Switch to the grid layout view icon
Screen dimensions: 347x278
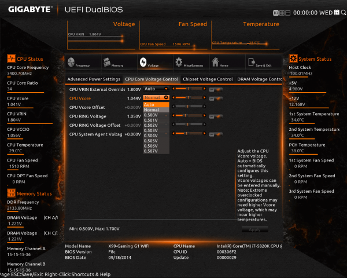coord(282,13)
